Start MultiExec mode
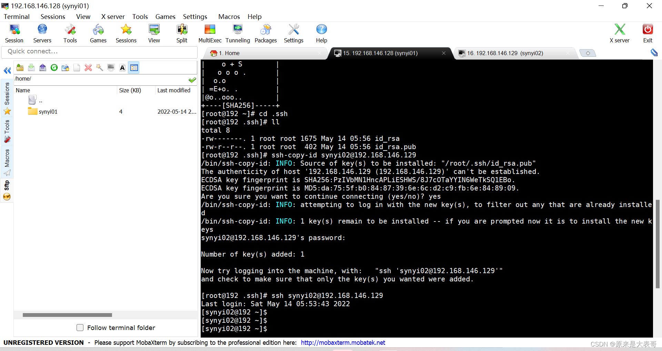This screenshot has height=351, width=662. tap(210, 33)
